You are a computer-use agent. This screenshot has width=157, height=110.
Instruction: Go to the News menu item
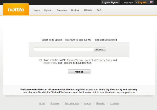pos(37,10)
